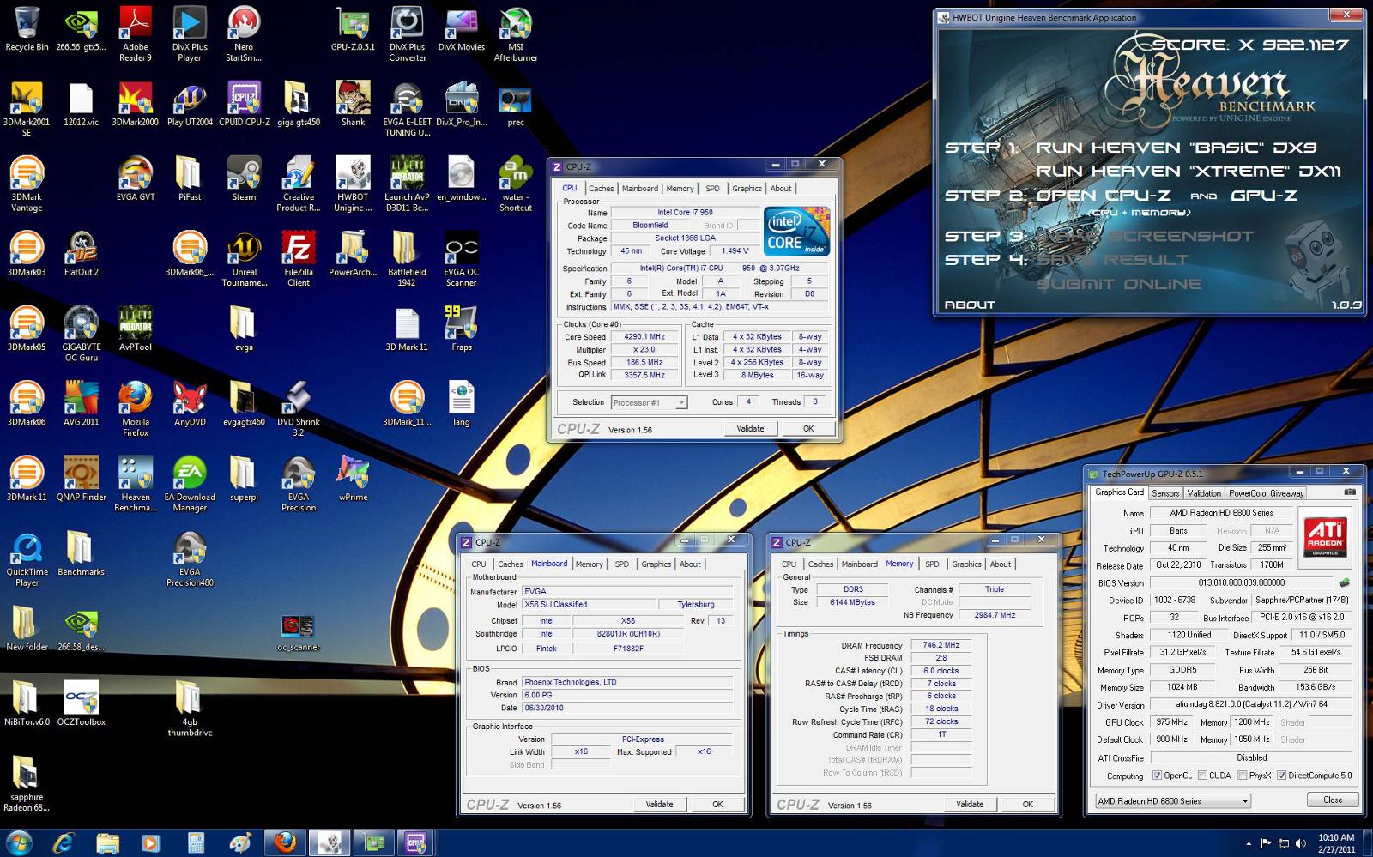Switch to Caches tab in processor CPU-Z window
This screenshot has height=857, width=1373.
coord(601,189)
